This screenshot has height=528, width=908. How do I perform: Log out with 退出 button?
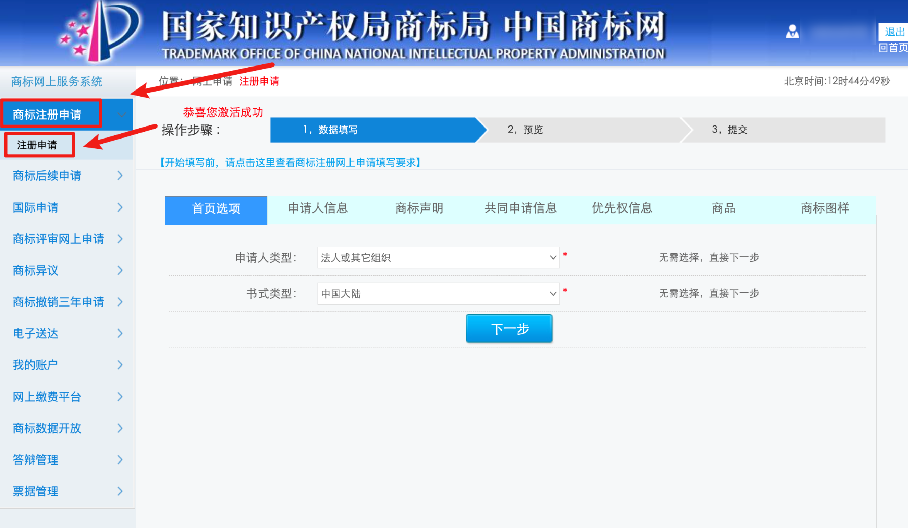(x=894, y=32)
